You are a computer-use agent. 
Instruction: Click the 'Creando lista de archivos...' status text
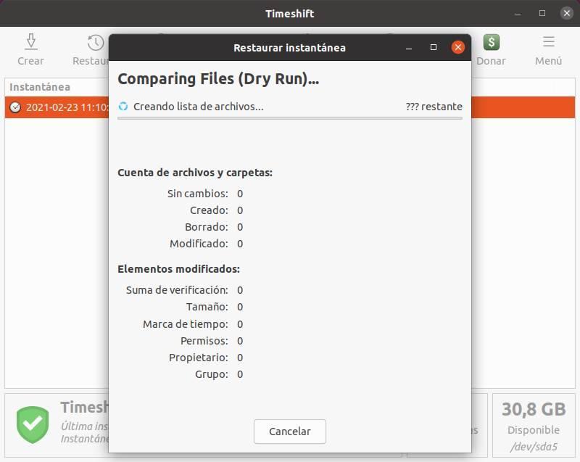click(198, 107)
